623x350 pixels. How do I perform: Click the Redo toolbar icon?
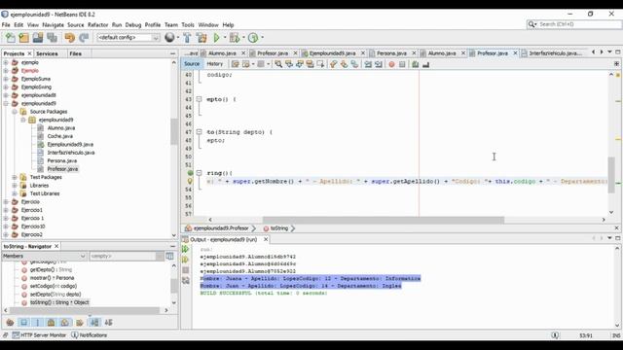coord(84,38)
